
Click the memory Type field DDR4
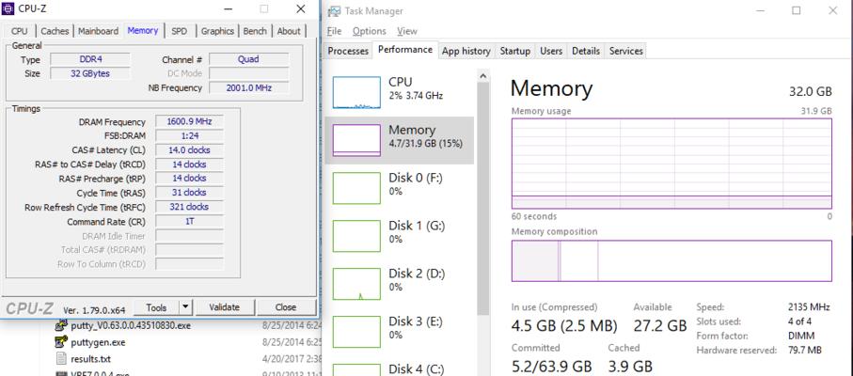90,59
